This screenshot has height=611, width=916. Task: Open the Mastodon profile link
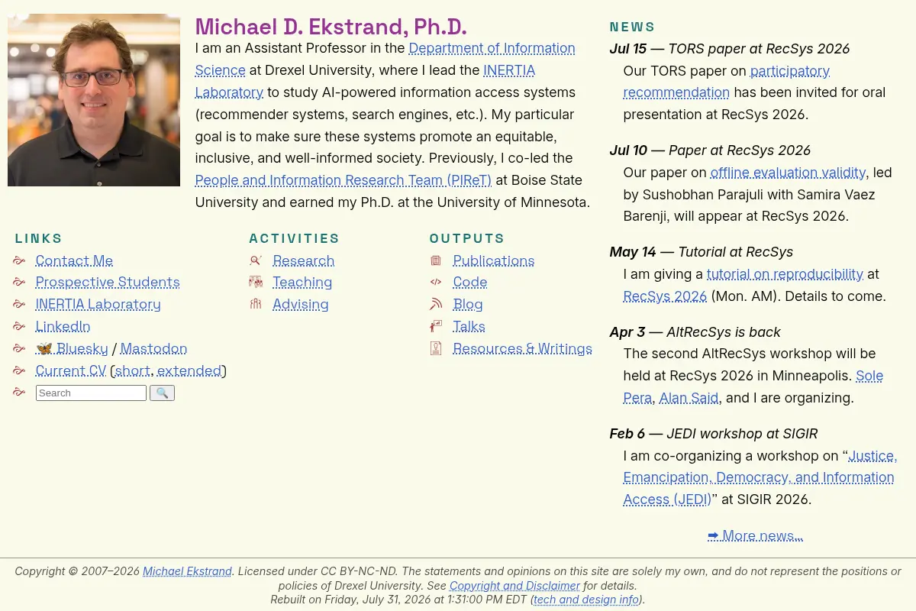pyautogui.click(x=153, y=348)
